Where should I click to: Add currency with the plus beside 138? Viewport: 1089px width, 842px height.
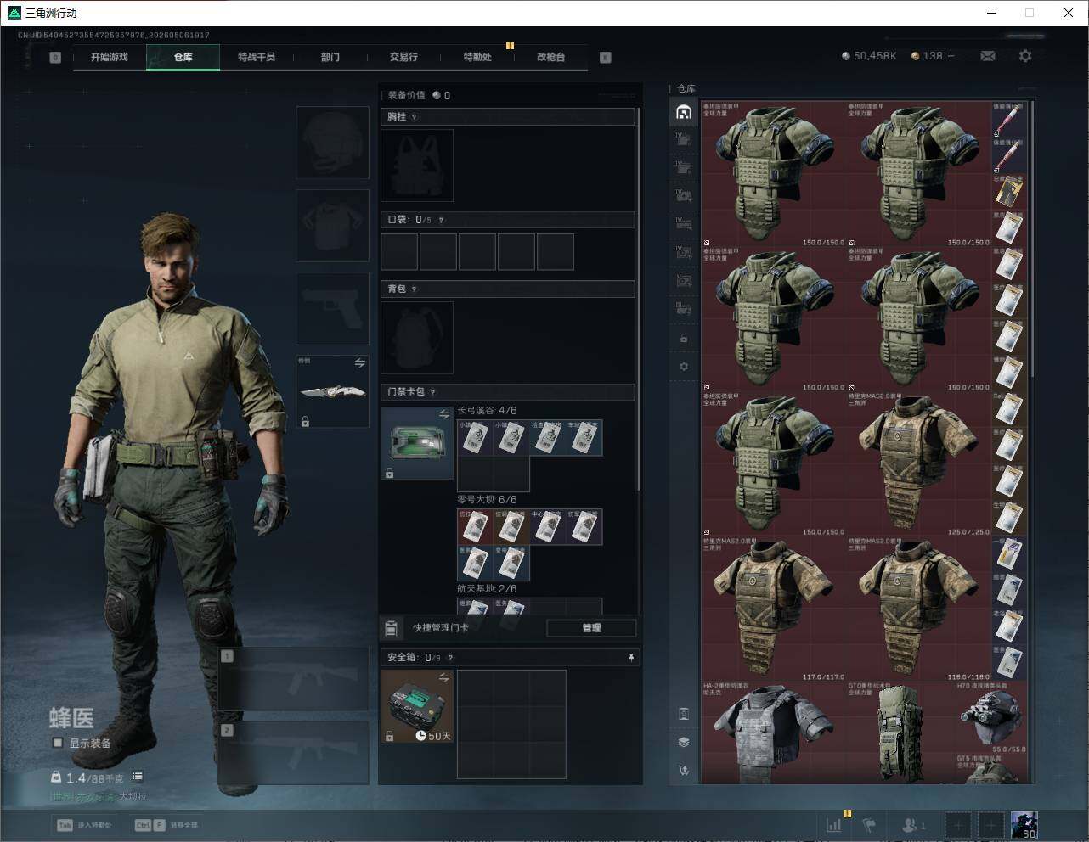(x=951, y=56)
